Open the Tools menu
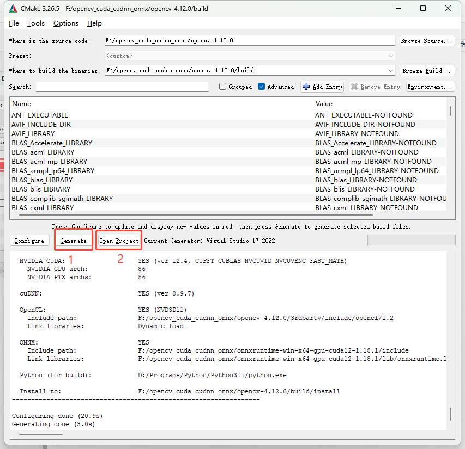The height and width of the screenshot is (449, 465). (x=36, y=23)
